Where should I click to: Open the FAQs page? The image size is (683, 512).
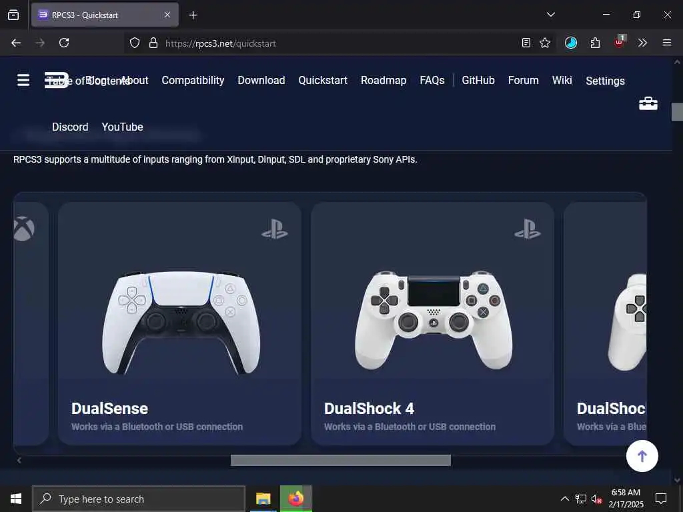point(432,80)
